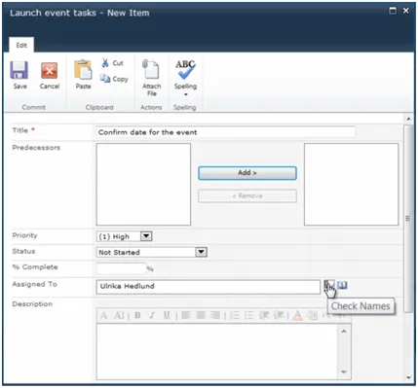Image resolution: width=418 pixels, height=388 pixels.
Task: Align description text left
Action: [x=186, y=315]
